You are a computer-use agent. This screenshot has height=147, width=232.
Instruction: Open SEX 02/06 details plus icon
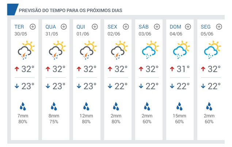[126, 27]
